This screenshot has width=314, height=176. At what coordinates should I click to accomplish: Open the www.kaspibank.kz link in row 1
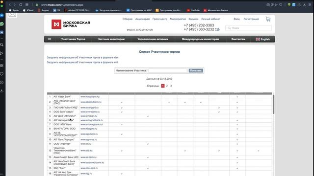click(90, 97)
